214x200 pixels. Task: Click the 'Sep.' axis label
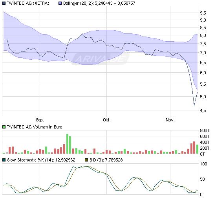(x=40, y=120)
